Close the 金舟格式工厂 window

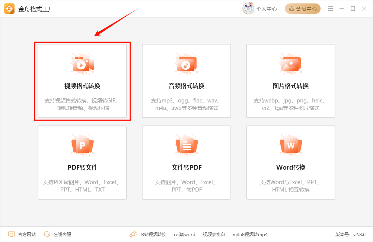click(x=364, y=9)
